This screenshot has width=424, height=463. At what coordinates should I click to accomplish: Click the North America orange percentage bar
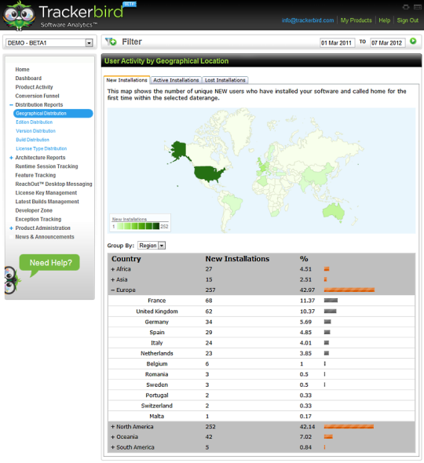tap(349, 427)
